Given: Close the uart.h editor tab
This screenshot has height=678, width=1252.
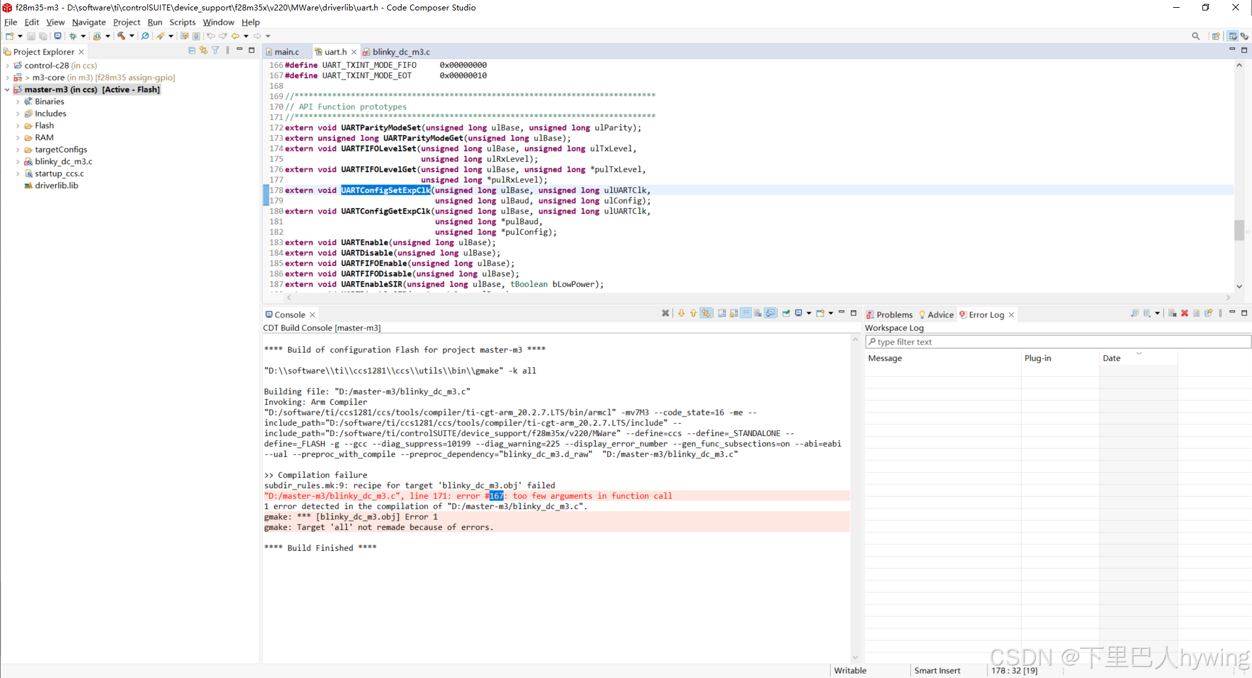Looking at the screenshot, I should click(354, 52).
